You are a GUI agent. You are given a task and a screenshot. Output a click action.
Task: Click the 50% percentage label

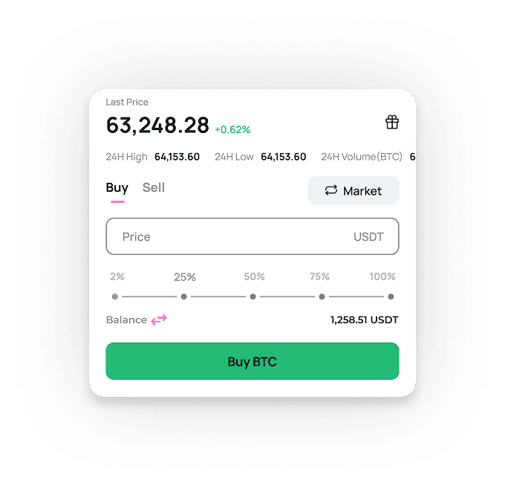pyautogui.click(x=254, y=276)
